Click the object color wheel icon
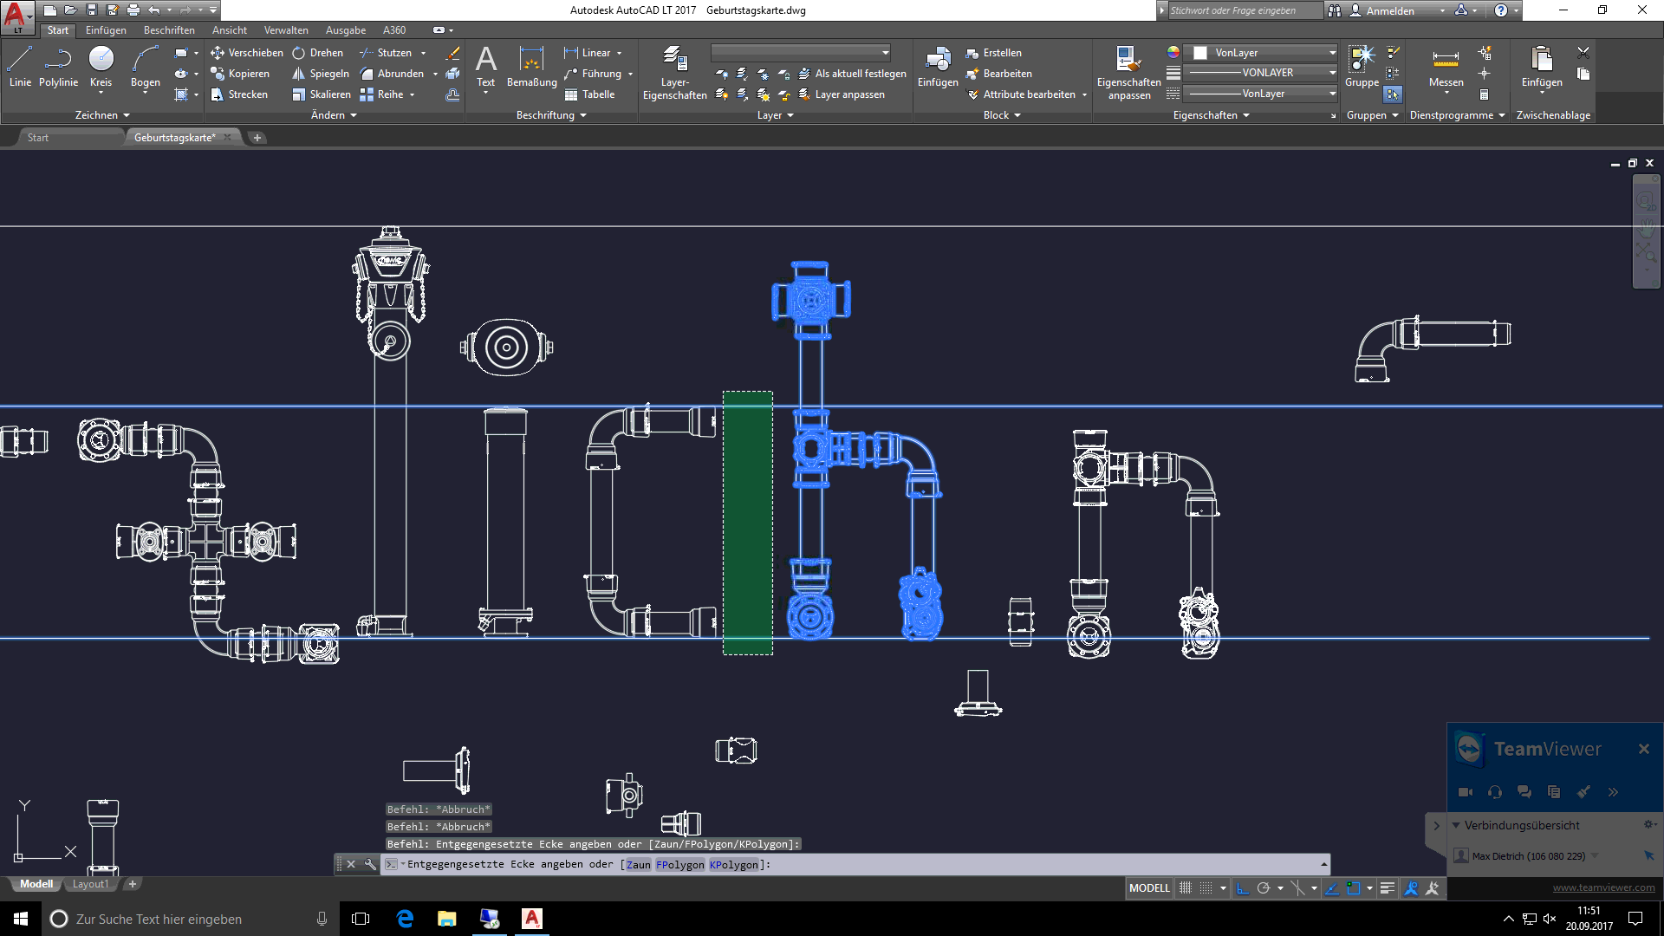This screenshot has height=936, width=1664. tap(1173, 53)
